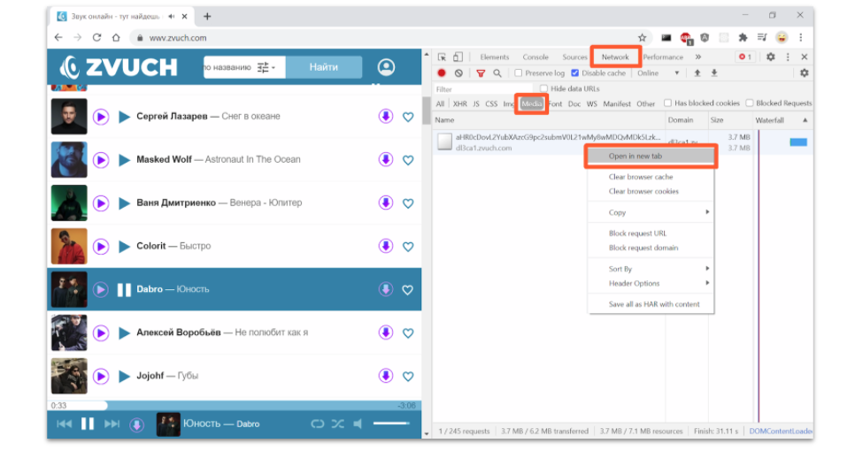Choose Open in new tab menu entry
The image size is (855, 451).
(x=651, y=157)
